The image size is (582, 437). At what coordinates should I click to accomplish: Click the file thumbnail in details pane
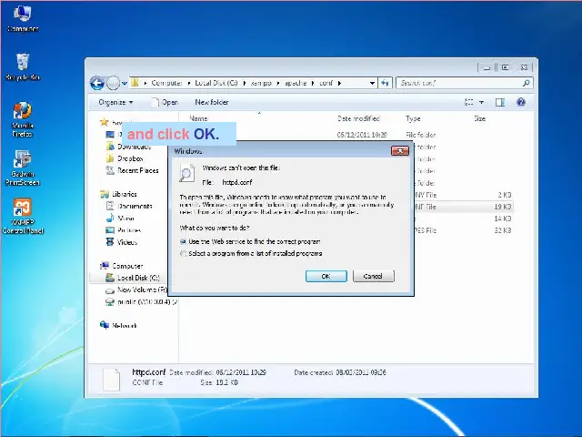coord(111,379)
